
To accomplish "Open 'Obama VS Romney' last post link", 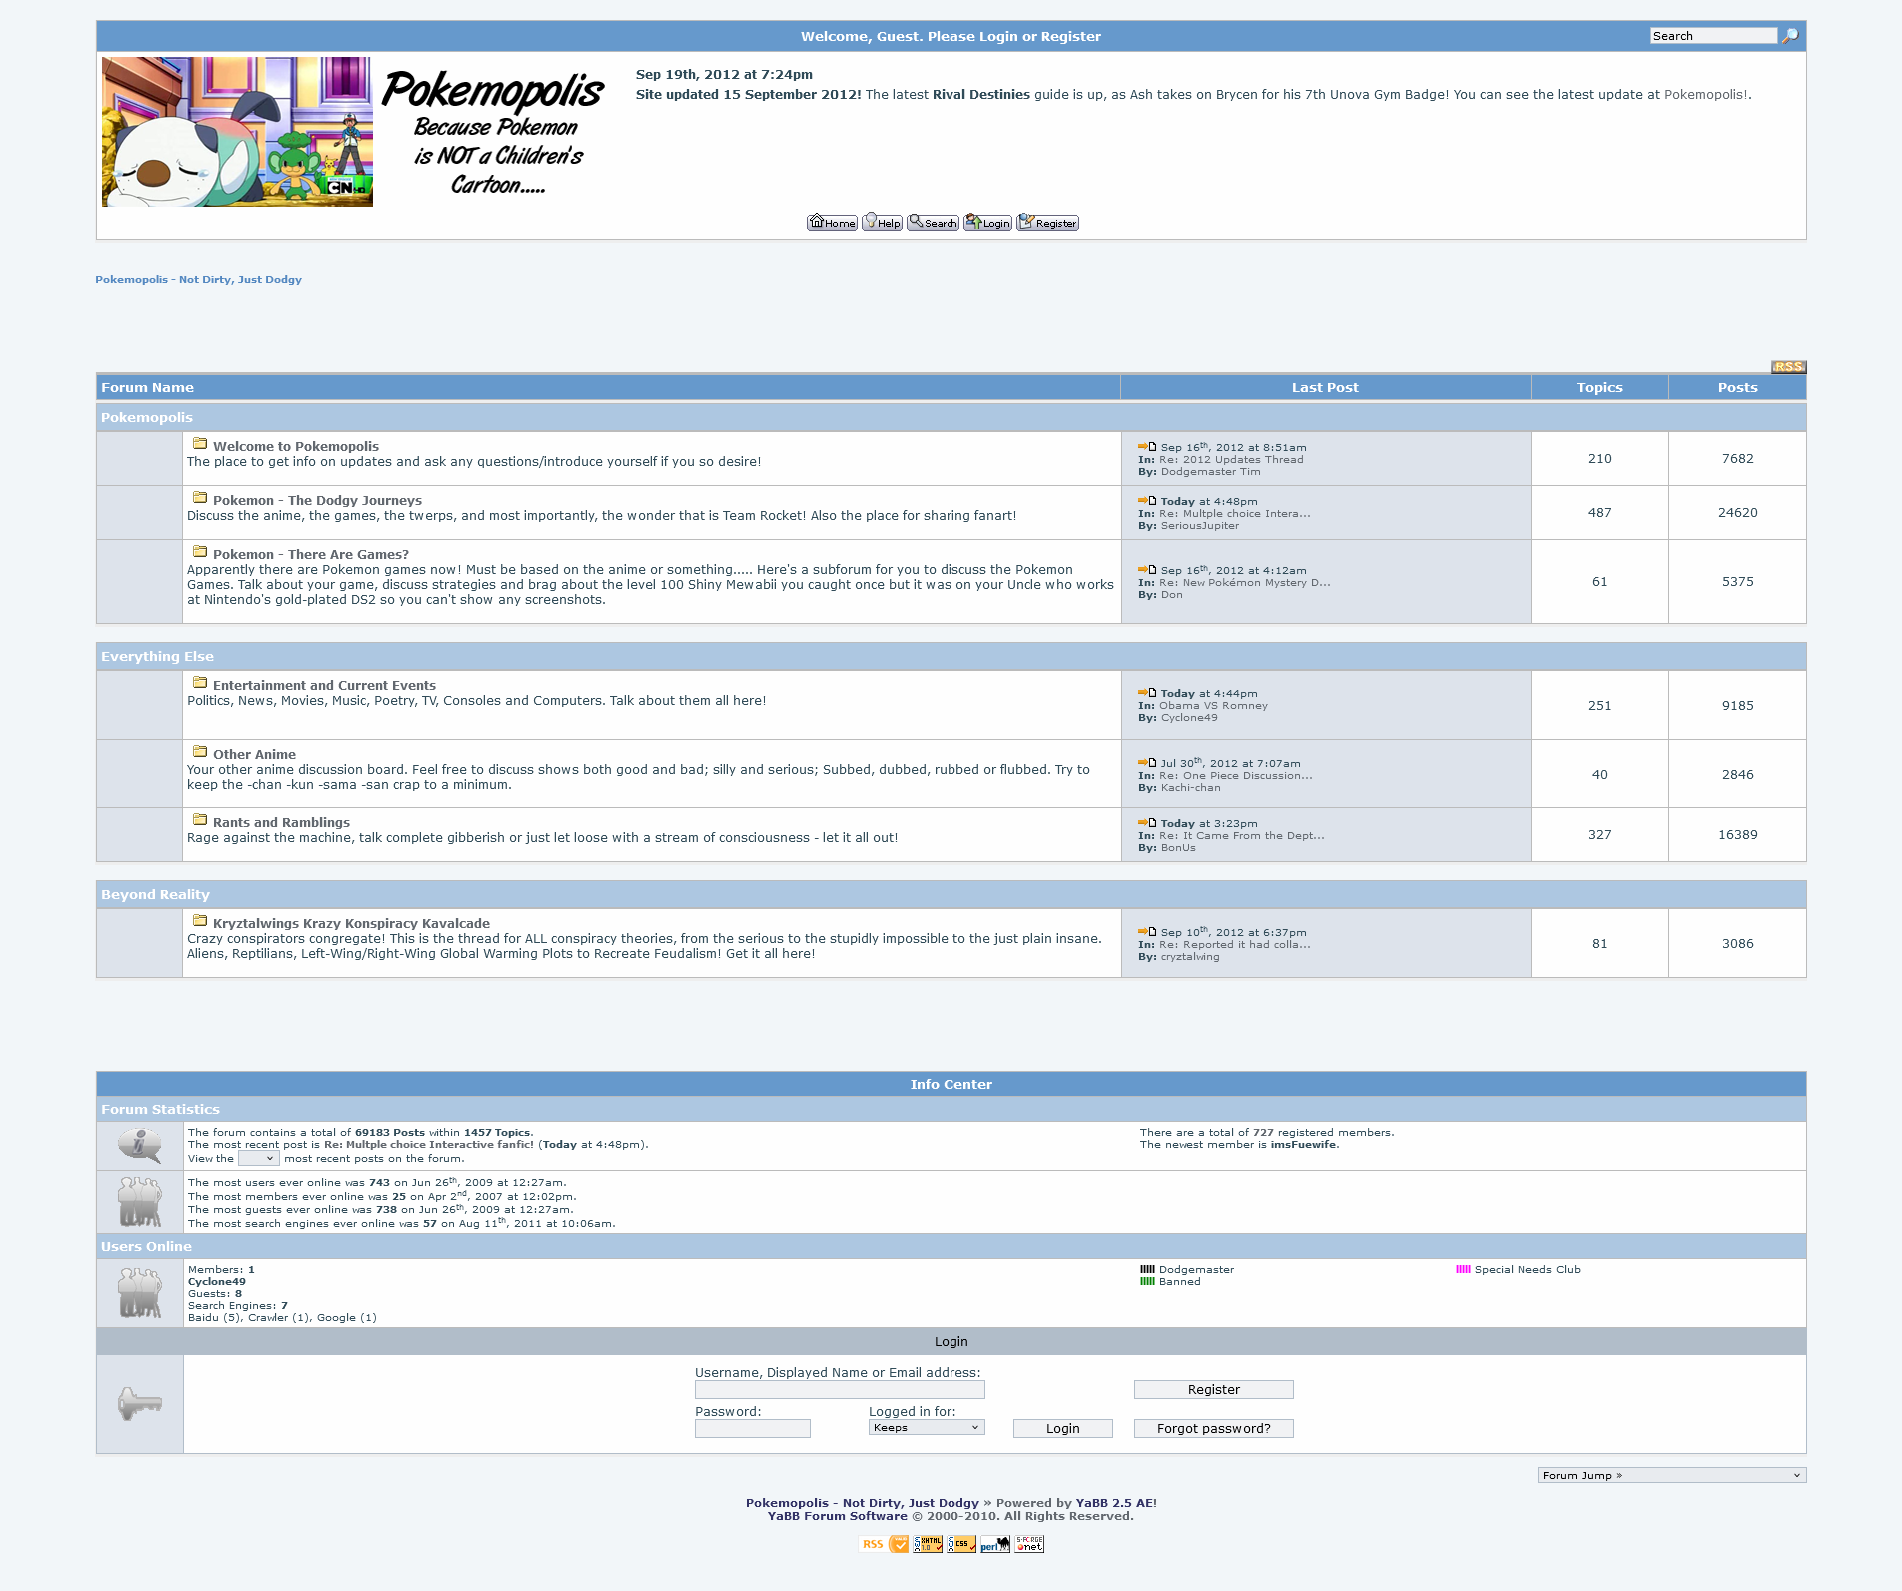I will click(x=1213, y=706).
